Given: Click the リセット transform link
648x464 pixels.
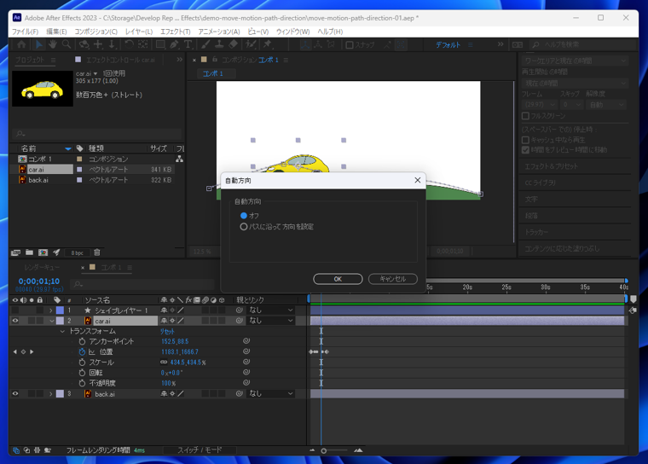Looking at the screenshot, I should [167, 331].
